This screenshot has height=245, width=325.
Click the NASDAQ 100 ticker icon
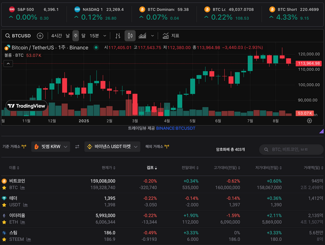(x=77, y=9)
